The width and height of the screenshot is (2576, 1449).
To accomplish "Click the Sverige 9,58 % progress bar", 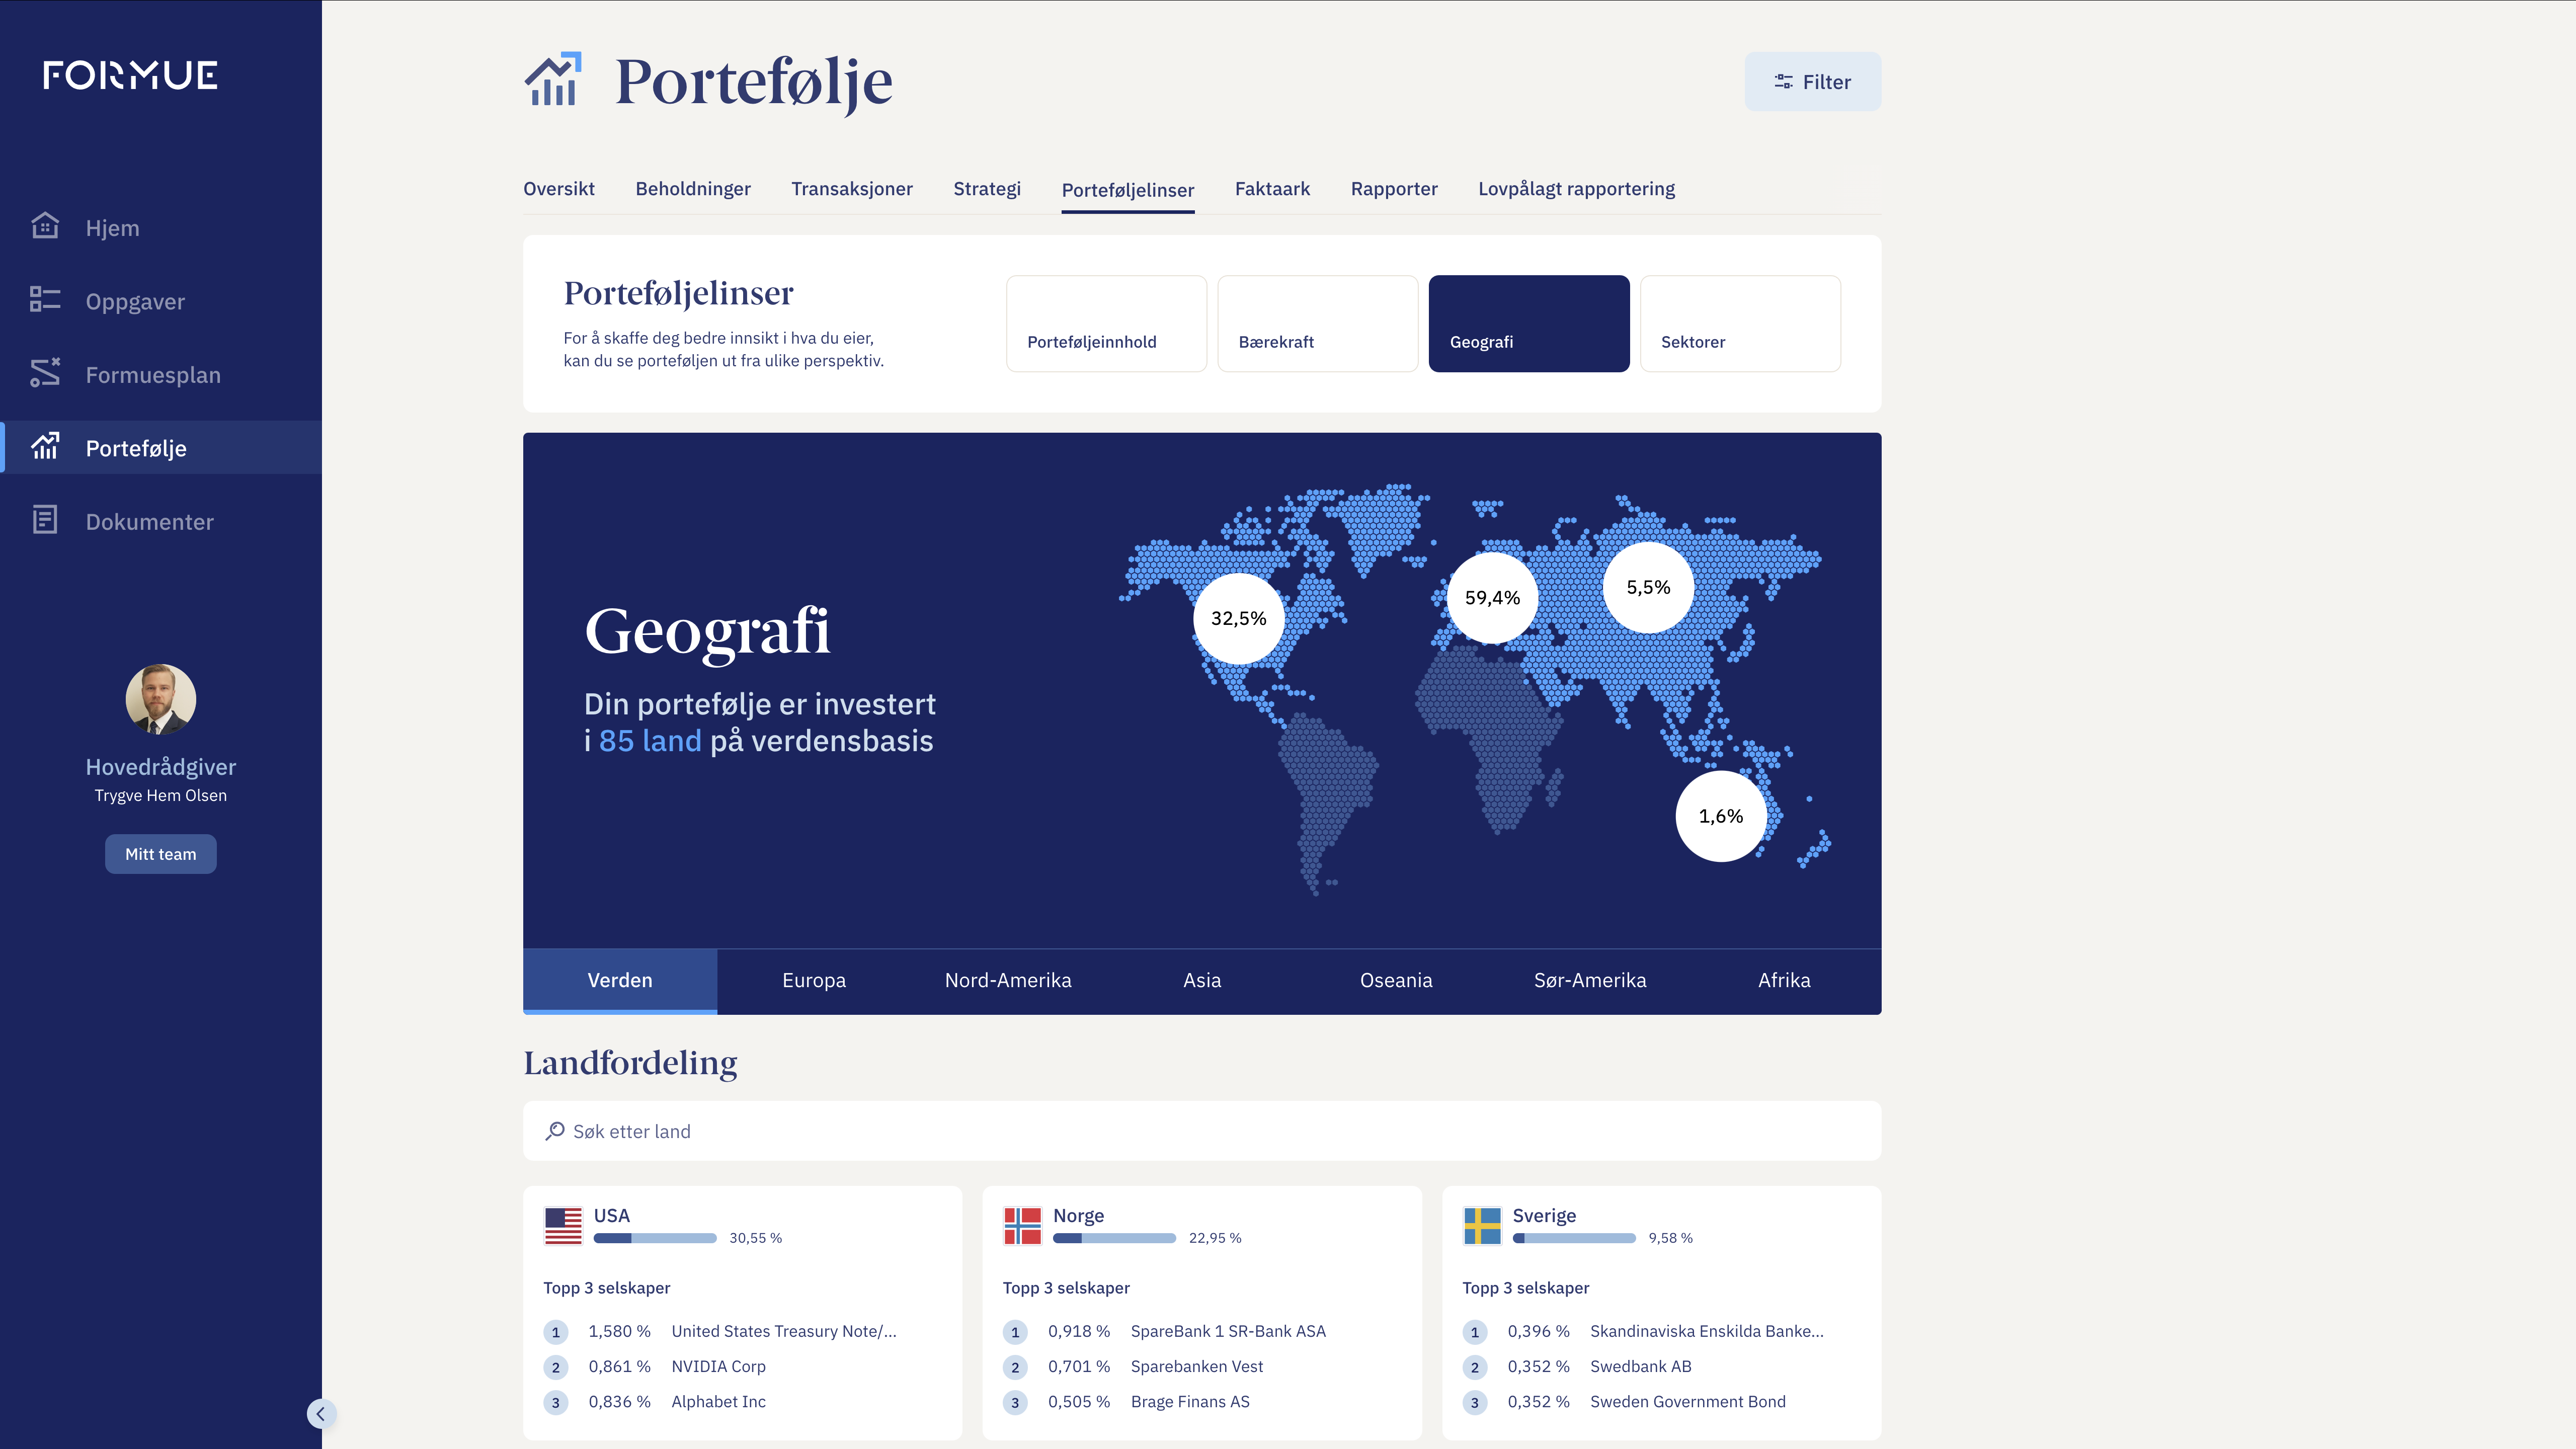I will tap(1574, 1238).
